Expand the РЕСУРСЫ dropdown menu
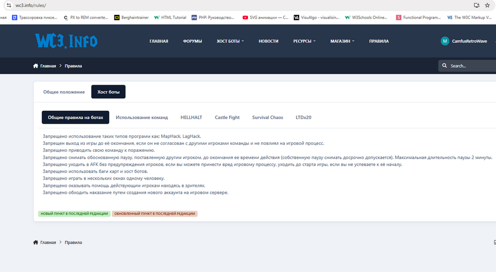Viewport: 496px width, 272px height. coord(304,41)
